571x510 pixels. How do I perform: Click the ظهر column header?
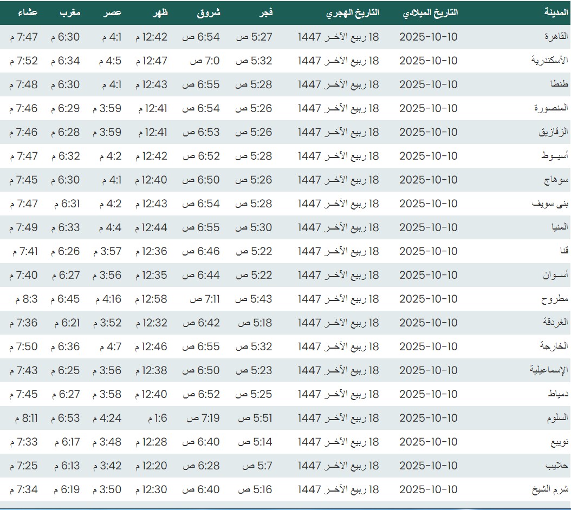tap(160, 12)
